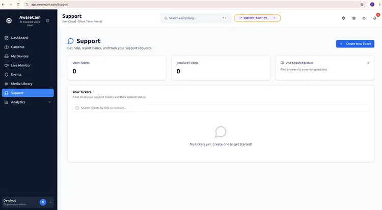Click the AwareCam logo icon

click(x=9, y=21)
